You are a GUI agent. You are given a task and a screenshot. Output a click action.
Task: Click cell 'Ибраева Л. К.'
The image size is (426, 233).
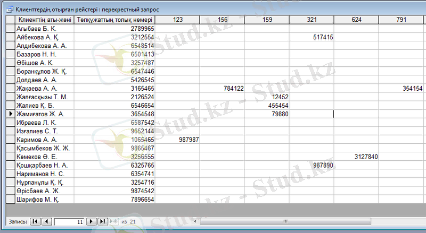pos(45,123)
